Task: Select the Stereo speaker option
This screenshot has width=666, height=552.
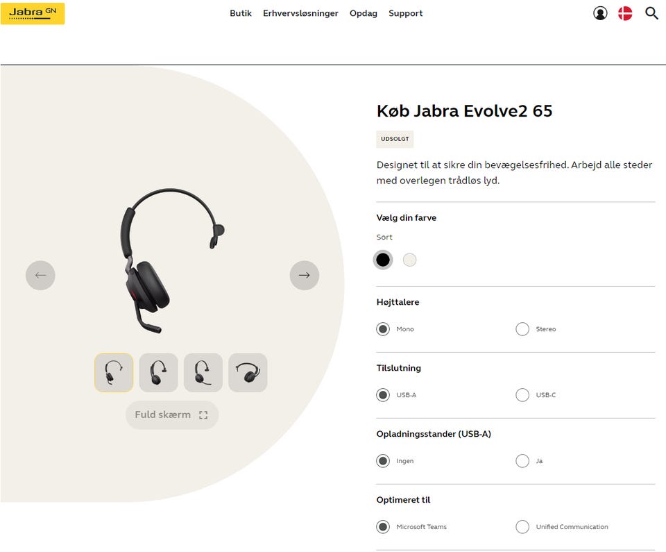Action: coord(522,329)
